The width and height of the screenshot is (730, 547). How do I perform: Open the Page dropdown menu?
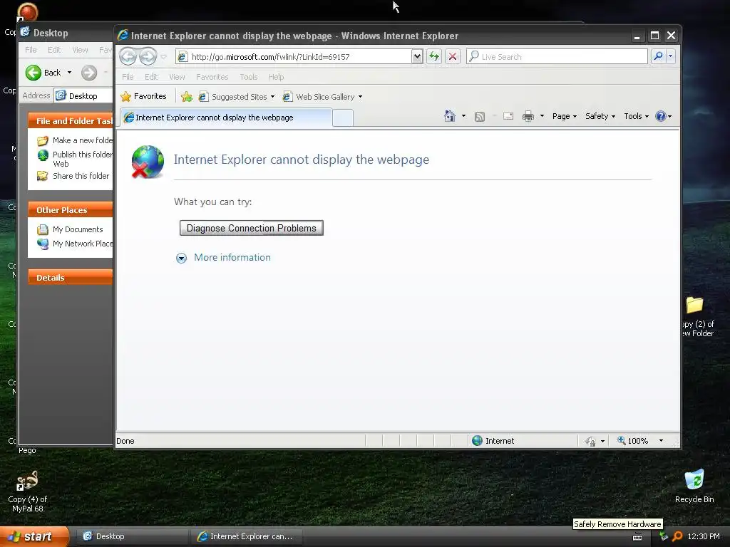tap(565, 116)
